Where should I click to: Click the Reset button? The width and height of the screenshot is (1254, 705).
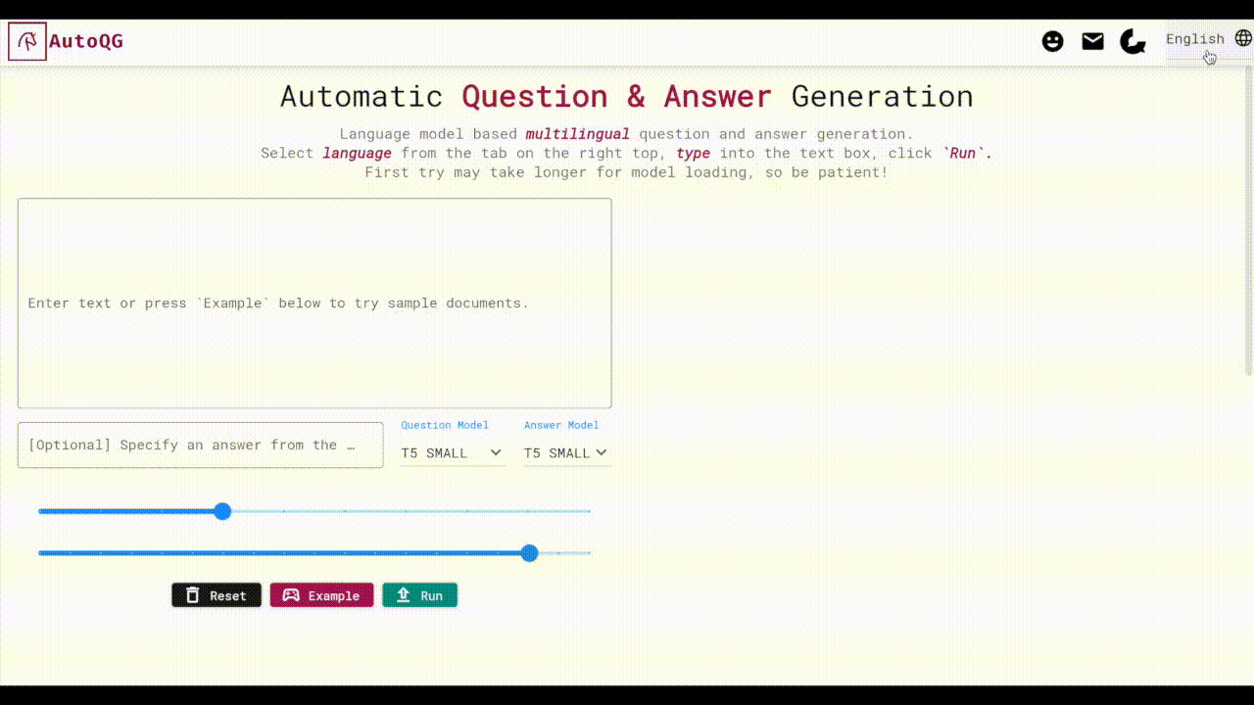(x=217, y=595)
